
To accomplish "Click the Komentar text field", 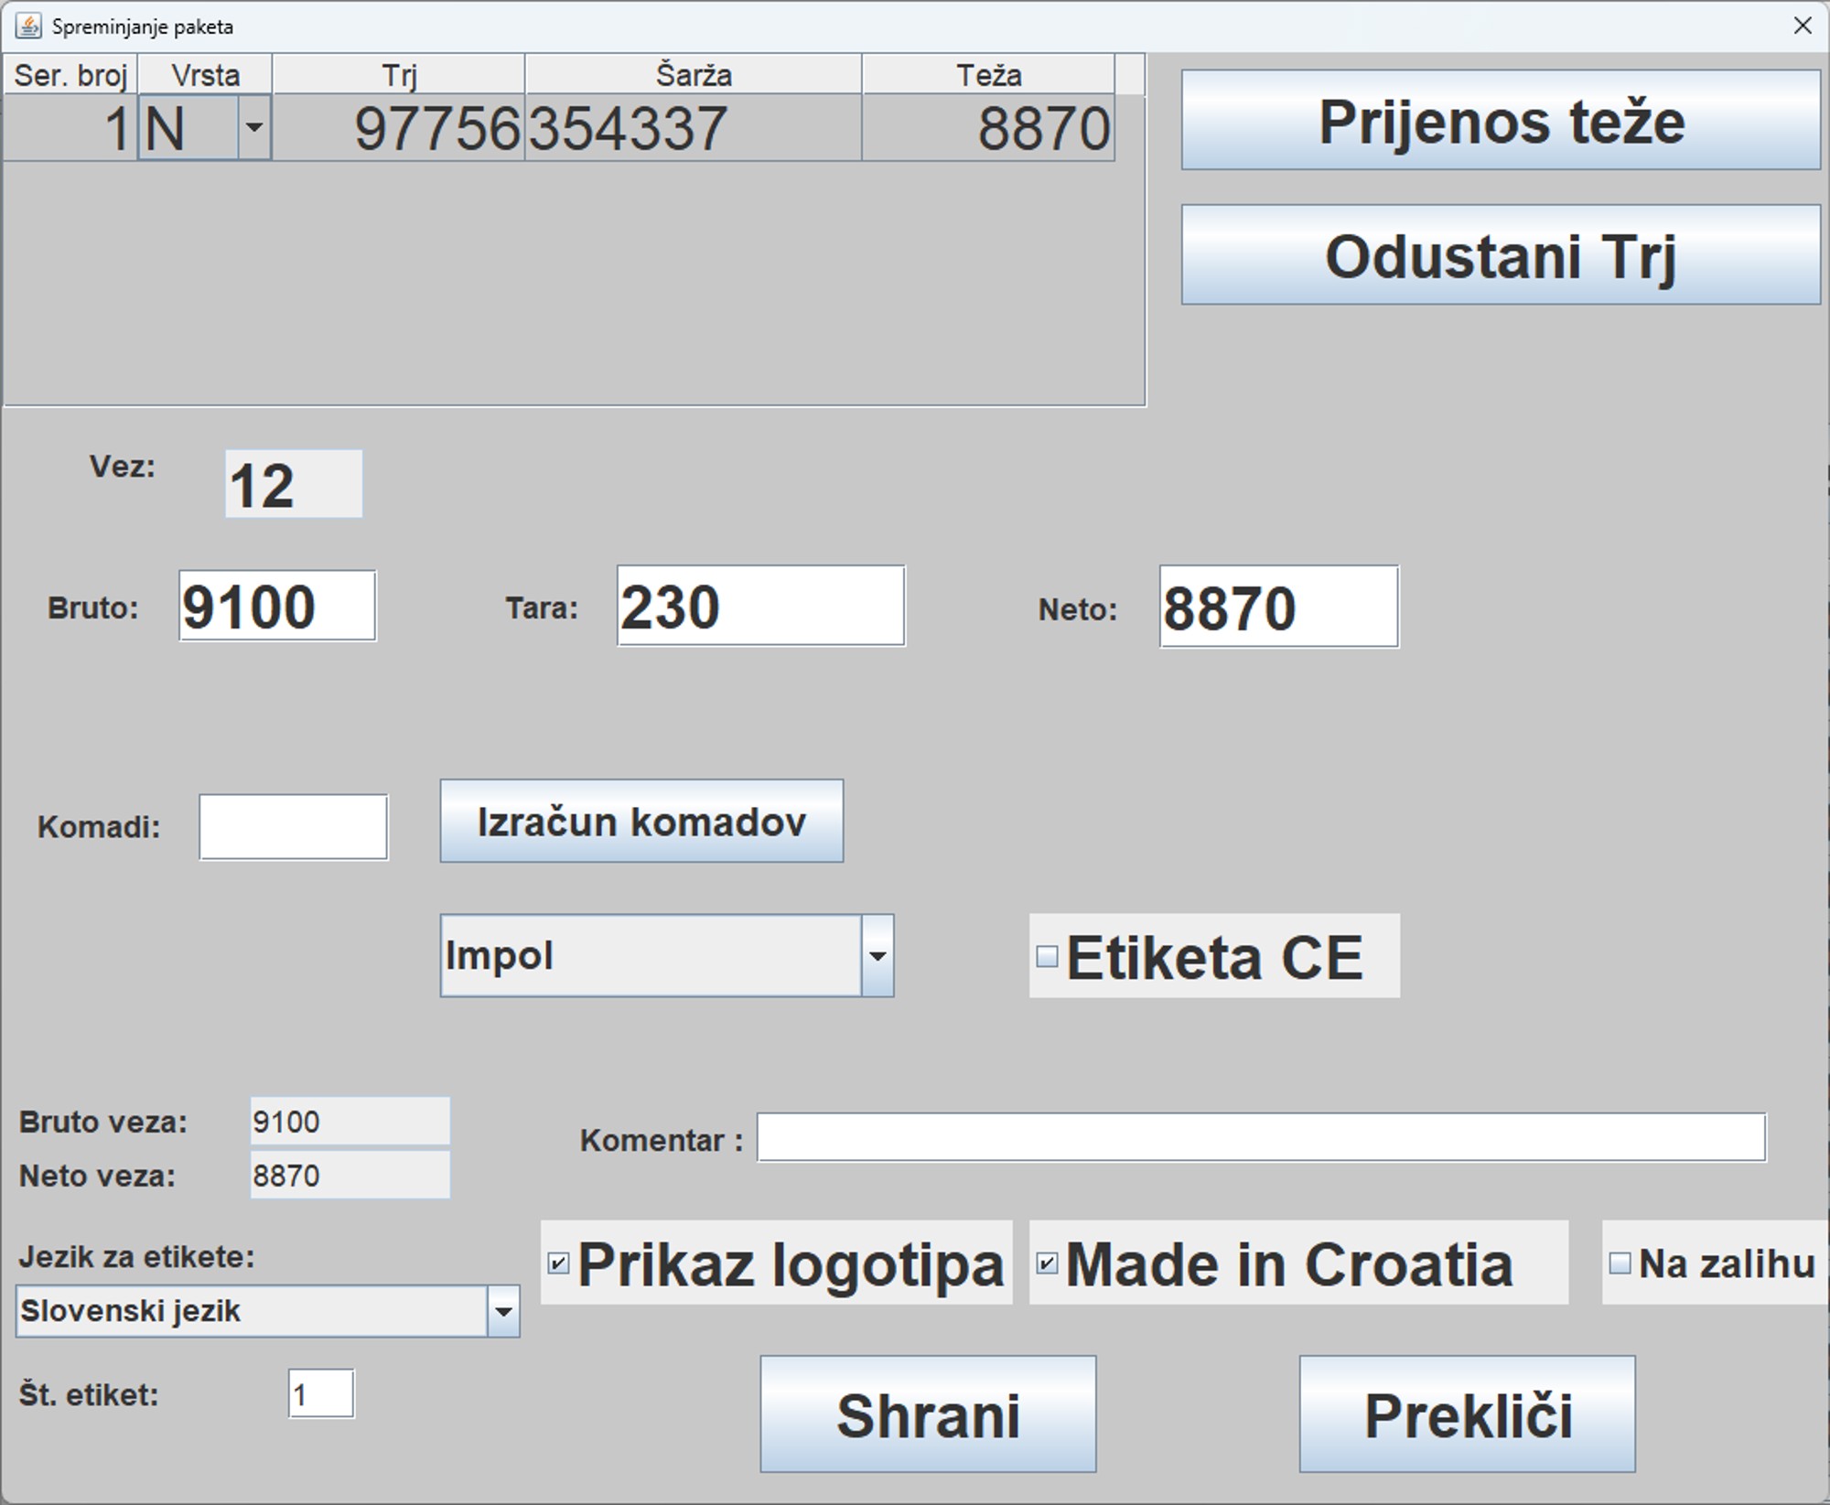I will pyautogui.click(x=1261, y=1137).
